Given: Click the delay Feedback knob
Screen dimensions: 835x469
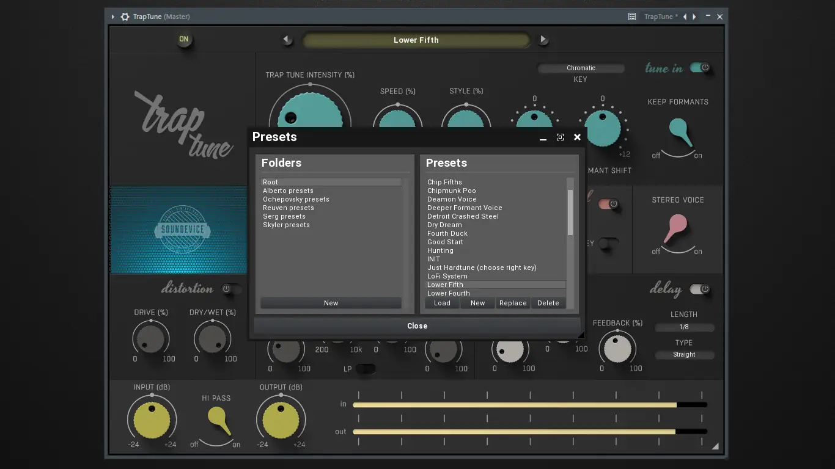Looking at the screenshot, I should (617, 349).
